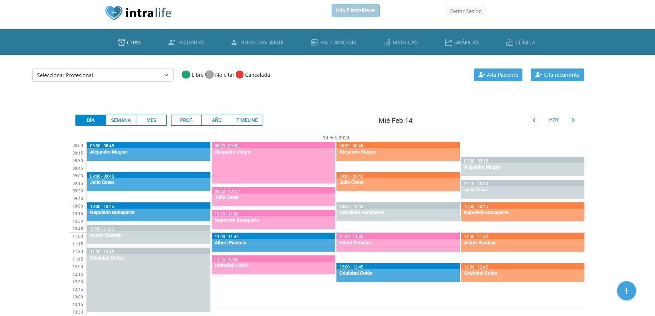Switch calendar to SEMANA view
Screen dimensions: 655x316
(121, 120)
